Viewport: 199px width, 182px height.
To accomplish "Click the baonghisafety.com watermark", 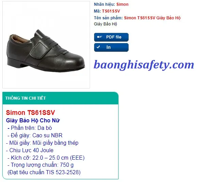I will [144, 65].
